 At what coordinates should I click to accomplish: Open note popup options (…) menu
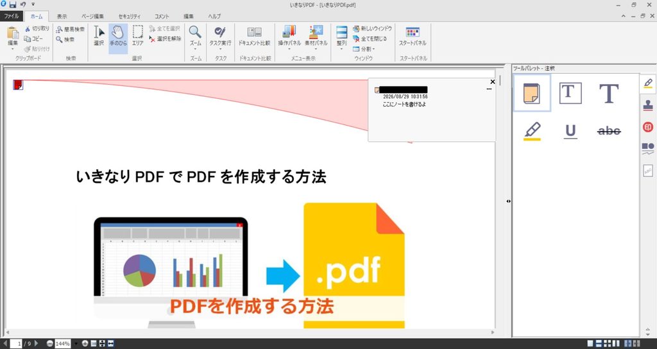point(489,89)
